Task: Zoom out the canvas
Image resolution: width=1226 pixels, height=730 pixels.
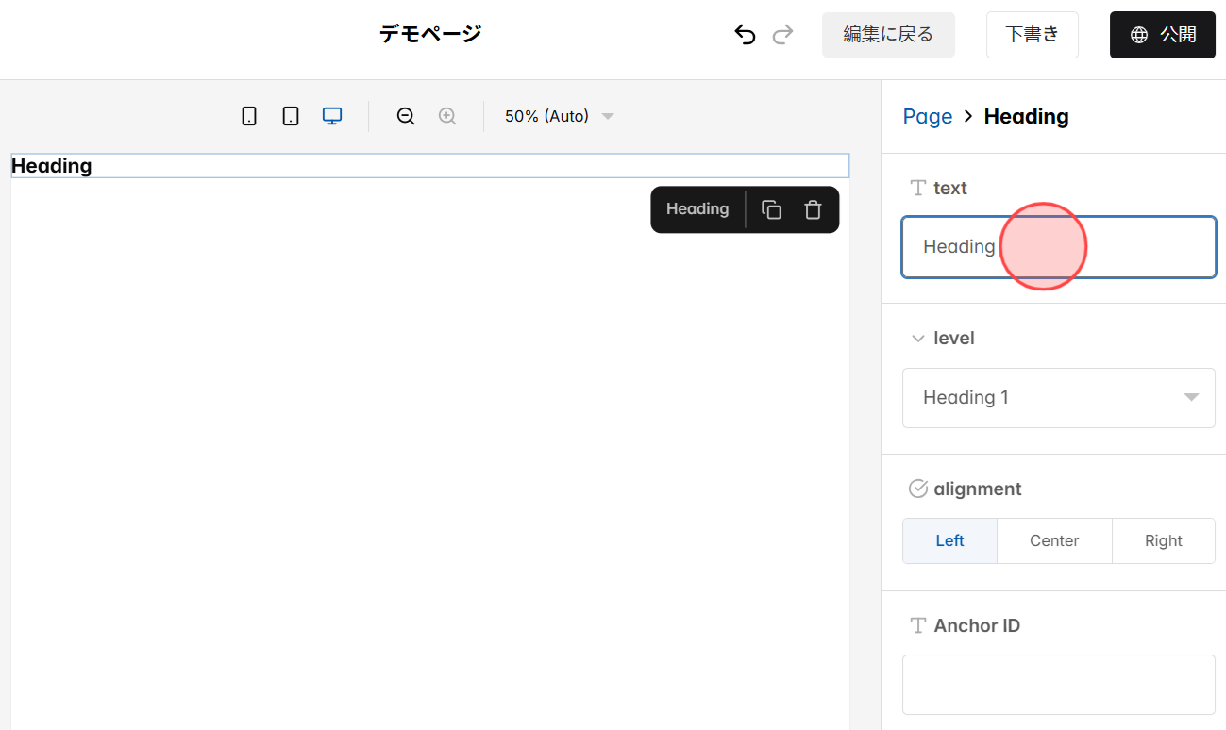Action: coord(405,116)
